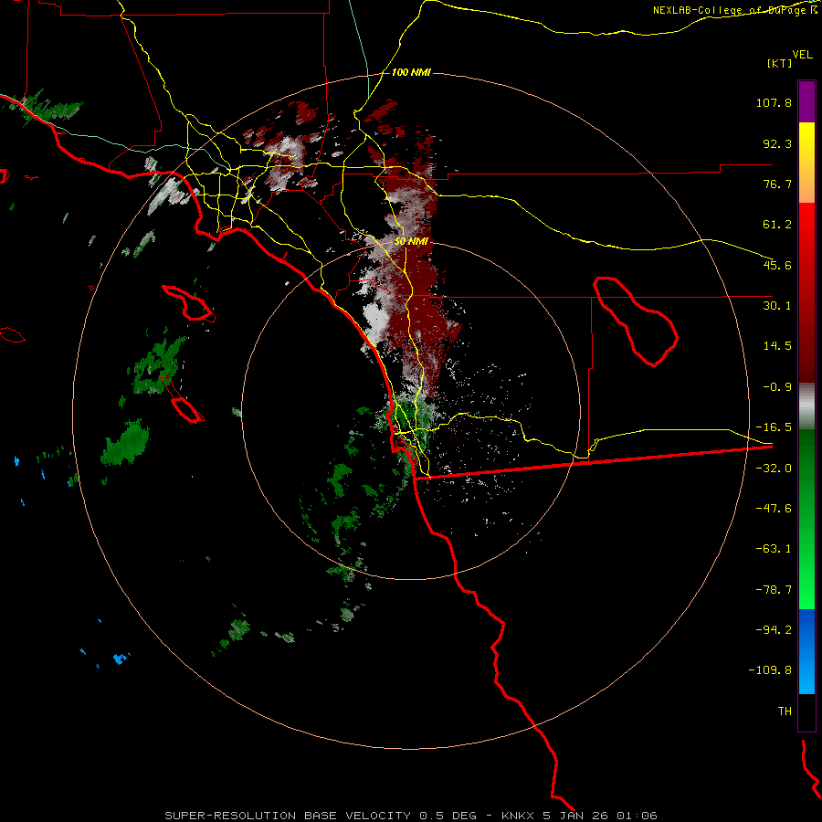
Task: Click the 92.3 legend value
Action: [x=777, y=143]
